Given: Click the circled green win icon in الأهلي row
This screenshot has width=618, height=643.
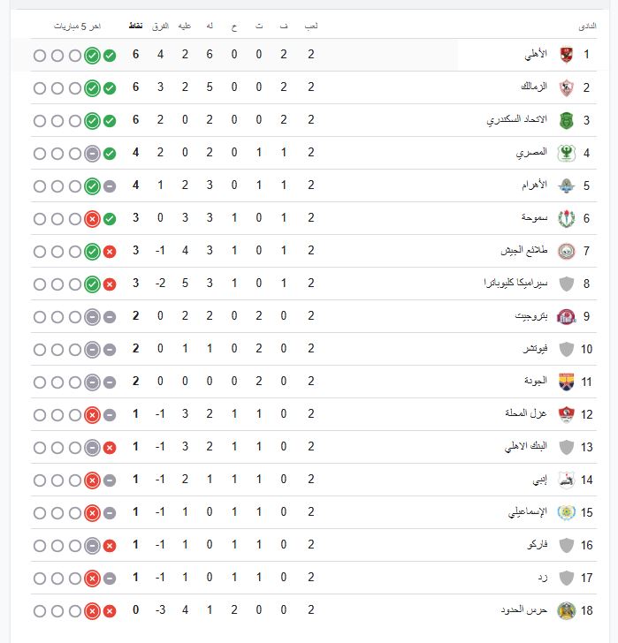Looking at the screenshot, I should (92, 56).
